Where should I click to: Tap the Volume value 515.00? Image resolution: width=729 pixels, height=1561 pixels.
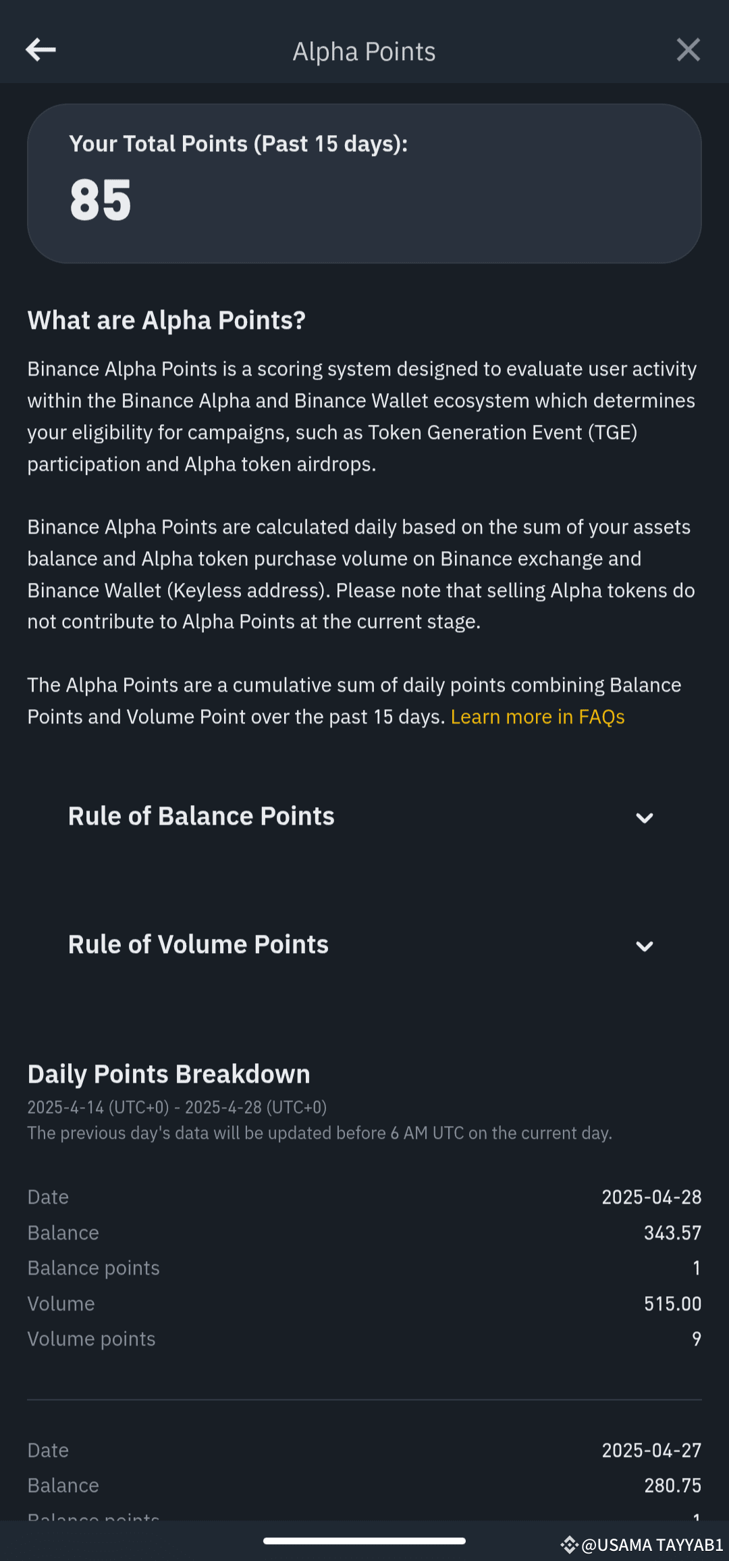tap(672, 1302)
